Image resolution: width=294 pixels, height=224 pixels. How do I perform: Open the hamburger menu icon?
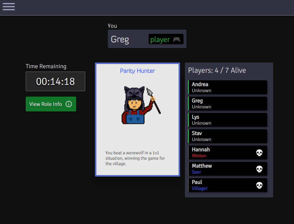pos(9,7)
